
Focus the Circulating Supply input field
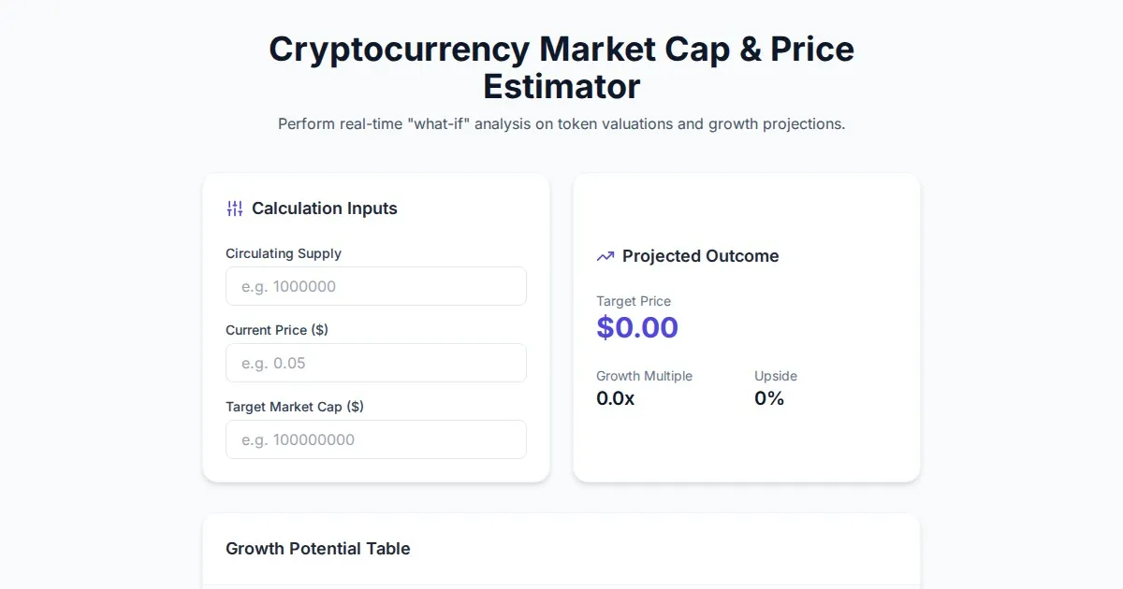pos(375,286)
